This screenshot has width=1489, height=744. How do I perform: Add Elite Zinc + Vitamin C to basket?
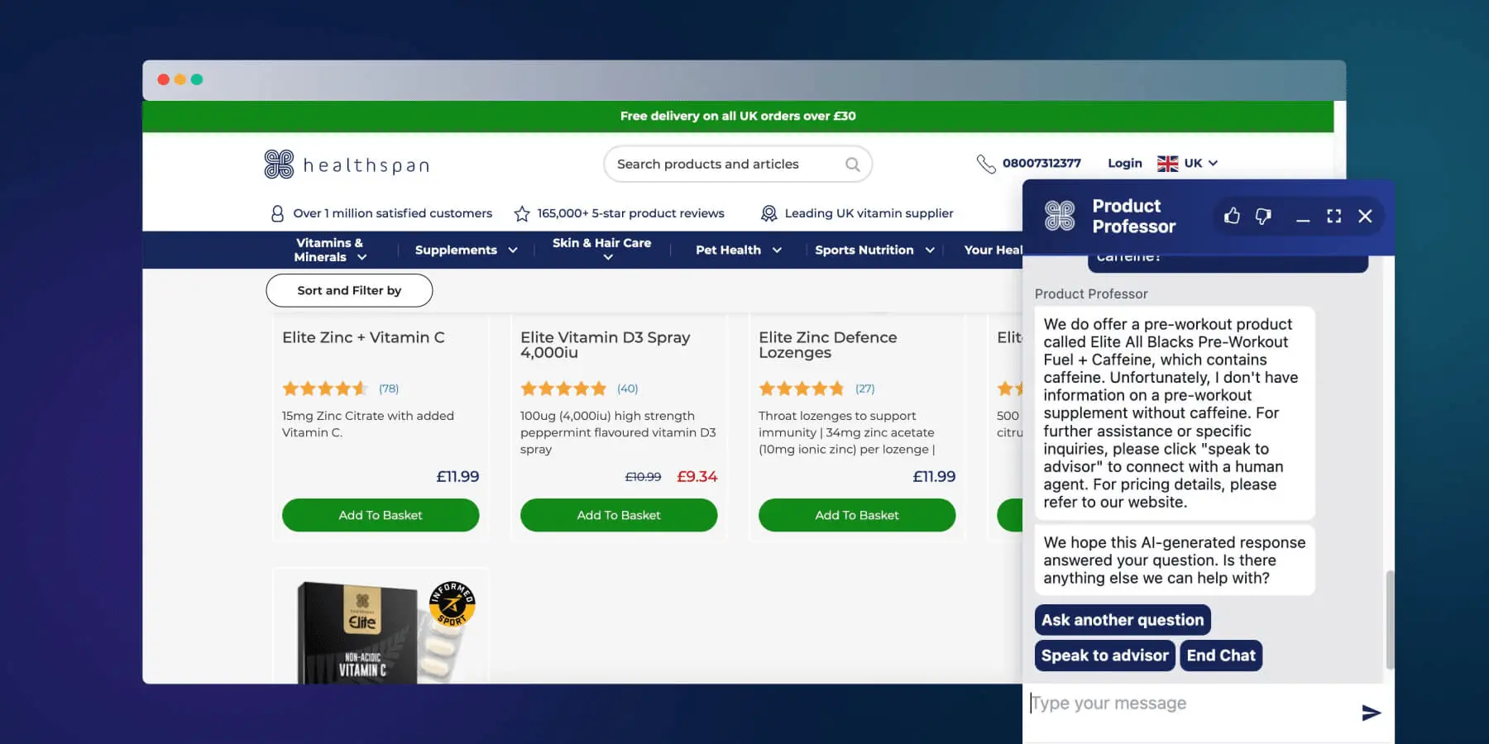tap(381, 515)
